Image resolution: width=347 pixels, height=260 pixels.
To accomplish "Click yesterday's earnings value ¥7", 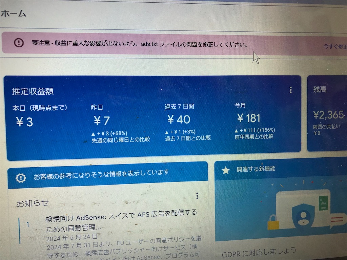I will click(x=102, y=121).
